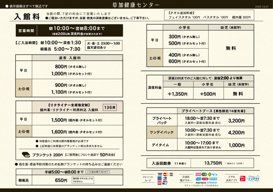Viewport: 273px width, 192px height.
Task: Click the 13,750円 coupon price
Action: click(x=213, y=163)
